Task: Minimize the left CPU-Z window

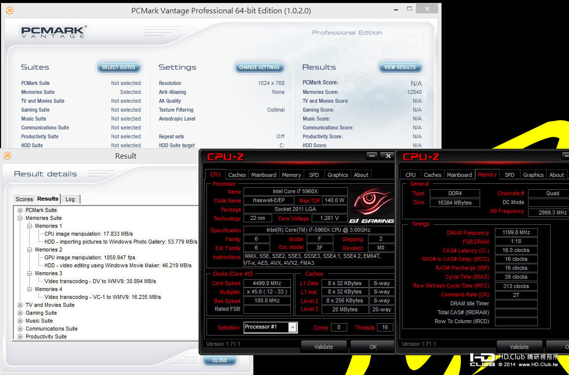Action: (371, 156)
